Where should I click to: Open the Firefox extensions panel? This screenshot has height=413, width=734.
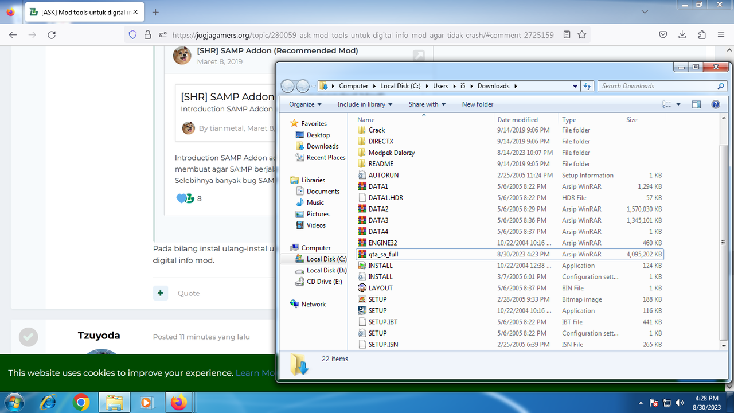[702, 34]
